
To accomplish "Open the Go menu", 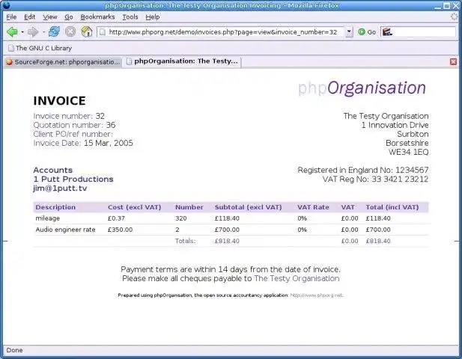I will (69, 17).
